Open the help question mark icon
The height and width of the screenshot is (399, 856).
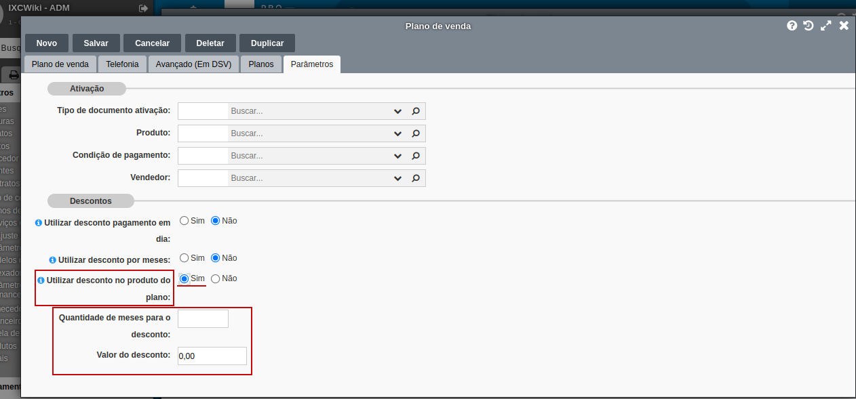click(792, 26)
